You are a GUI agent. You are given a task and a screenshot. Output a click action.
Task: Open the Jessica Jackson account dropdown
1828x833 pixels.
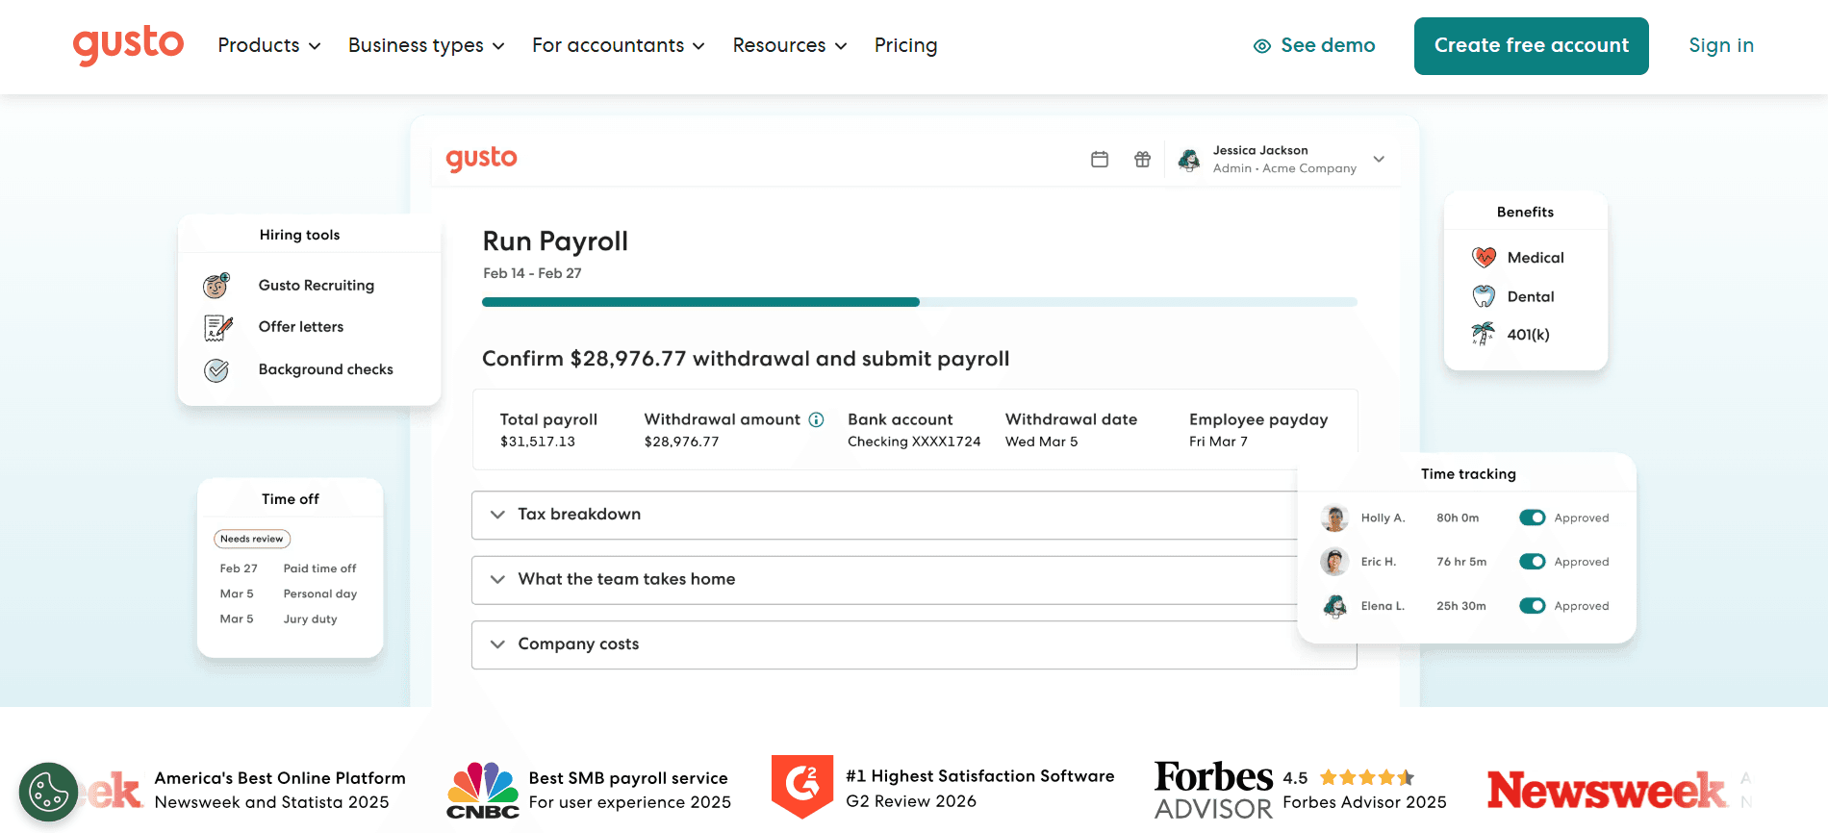1379,160
